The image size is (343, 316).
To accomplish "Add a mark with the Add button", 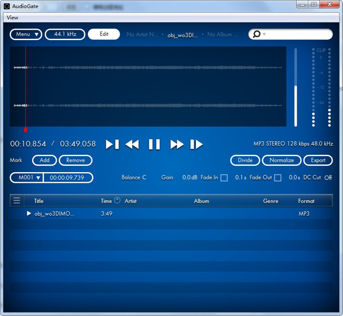I will click(45, 161).
